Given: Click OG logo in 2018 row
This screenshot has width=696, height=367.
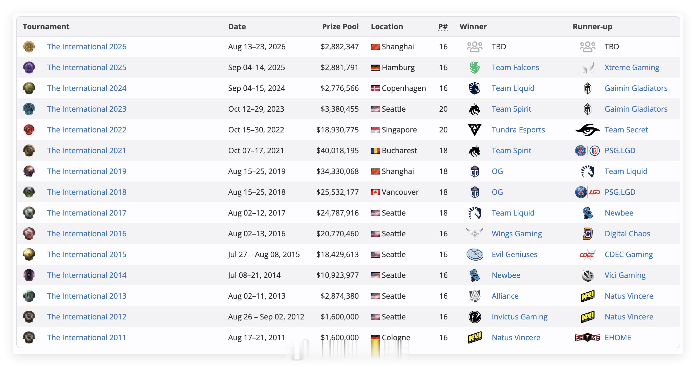Looking at the screenshot, I should 475,192.
